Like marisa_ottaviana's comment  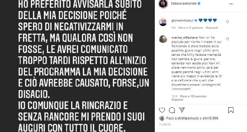(228, 39)
